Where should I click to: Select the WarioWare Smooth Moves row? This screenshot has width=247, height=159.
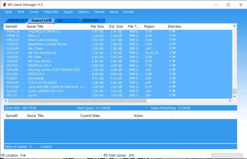118,44
